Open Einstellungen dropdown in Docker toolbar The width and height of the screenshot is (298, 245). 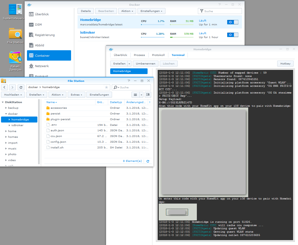151,11
